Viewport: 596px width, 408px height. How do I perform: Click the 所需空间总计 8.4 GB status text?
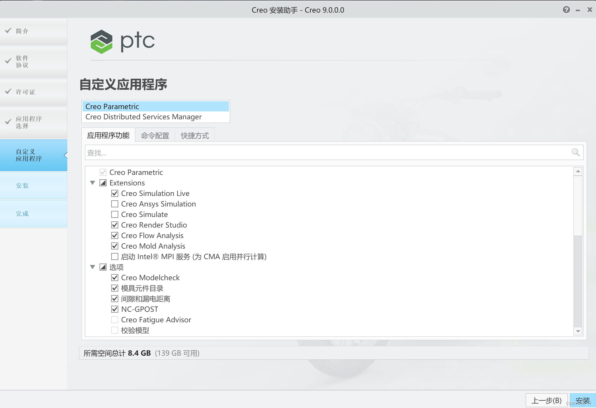pyautogui.click(x=117, y=353)
